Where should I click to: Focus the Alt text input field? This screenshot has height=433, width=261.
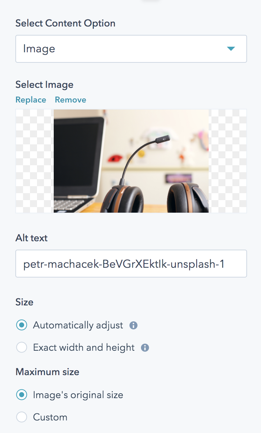[131, 264]
